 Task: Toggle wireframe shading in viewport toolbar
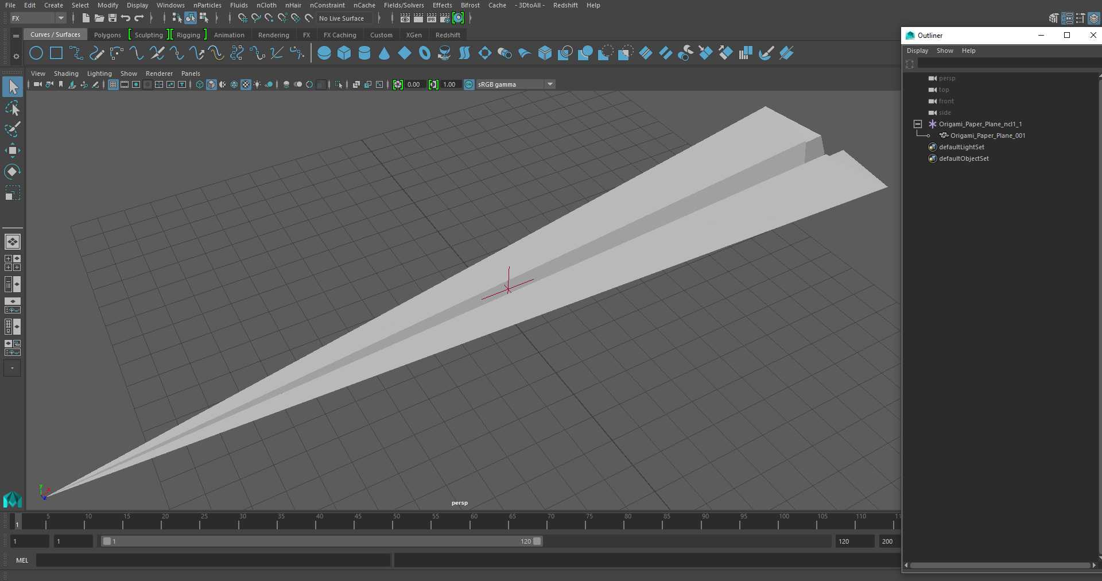[200, 84]
